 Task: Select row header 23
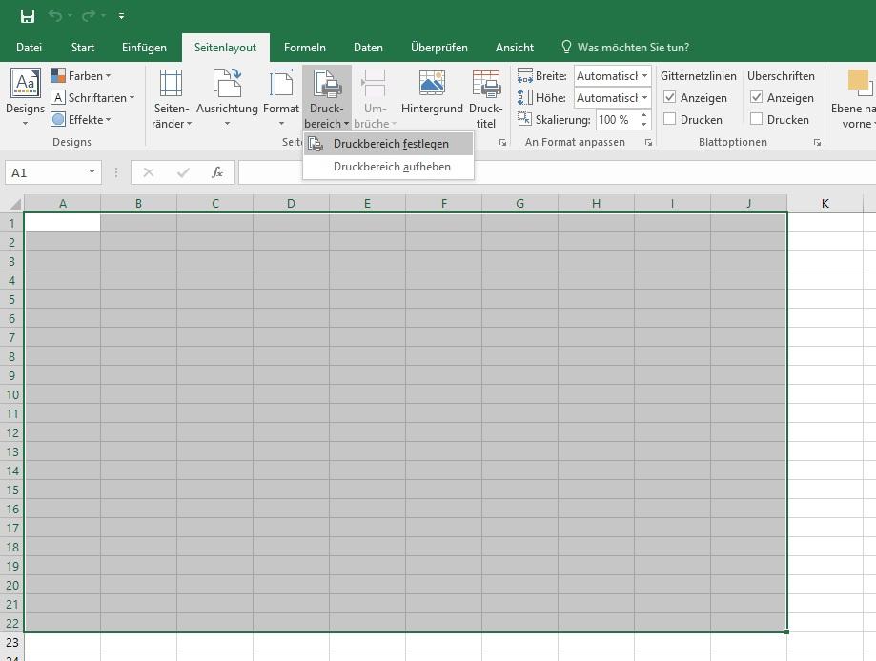tap(11, 642)
